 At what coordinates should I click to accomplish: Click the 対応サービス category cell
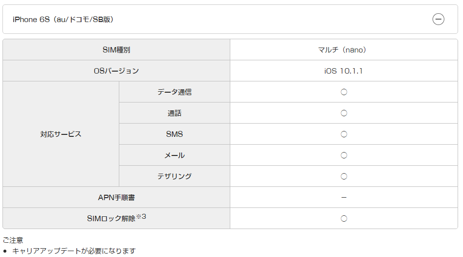(61, 134)
